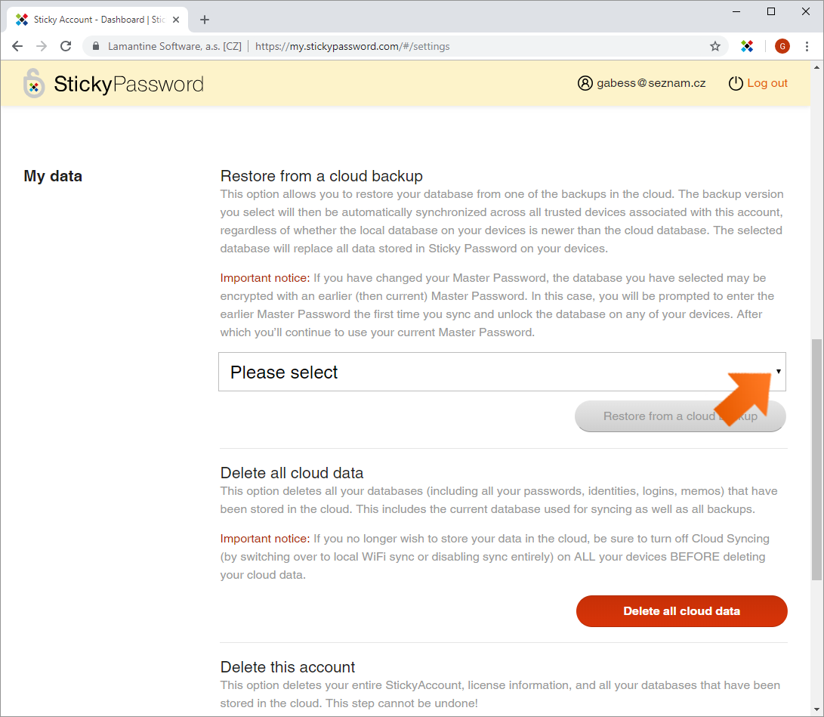Click the address bar URL
Screen dimensions: 824x717
(x=352, y=46)
